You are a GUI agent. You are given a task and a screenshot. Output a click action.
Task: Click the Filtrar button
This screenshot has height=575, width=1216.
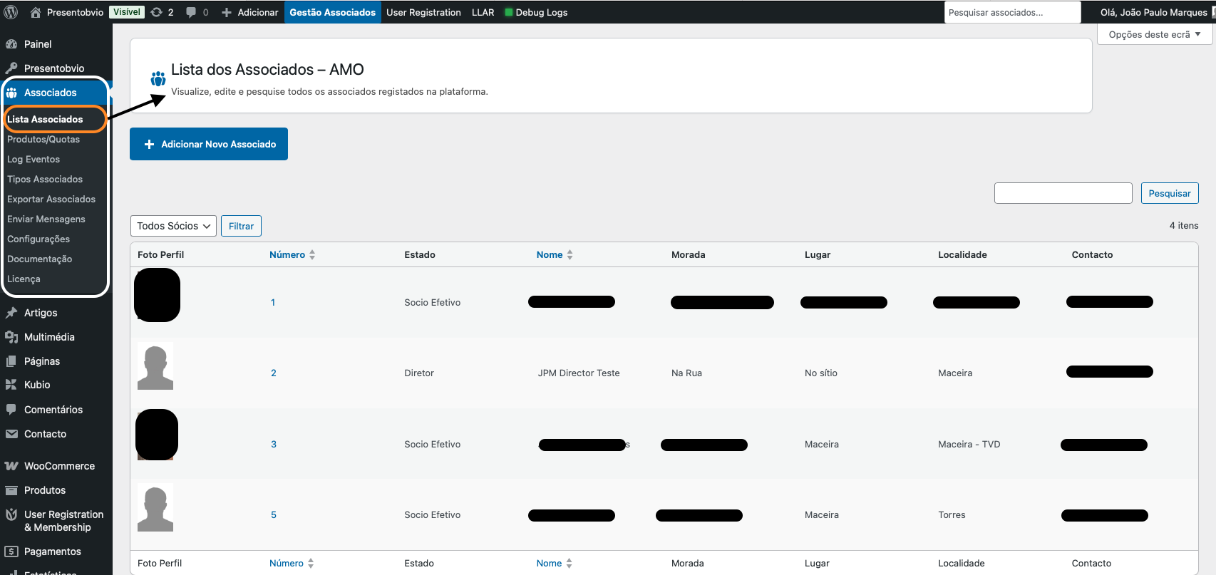click(241, 226)
